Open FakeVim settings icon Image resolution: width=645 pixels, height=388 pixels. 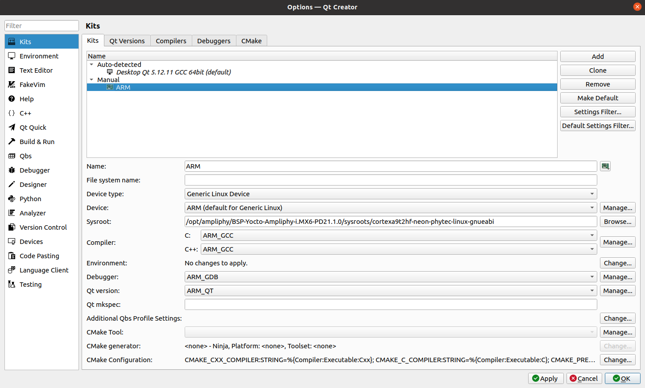pyautogui.click(x=12, y=84)
